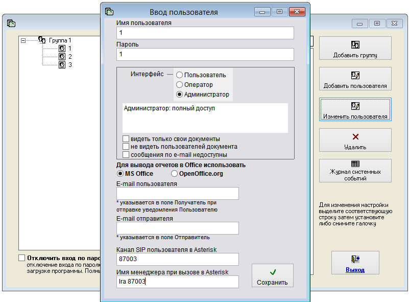Focus the Пароль input field
Screen dimensions: 409x302
point(205,54)
